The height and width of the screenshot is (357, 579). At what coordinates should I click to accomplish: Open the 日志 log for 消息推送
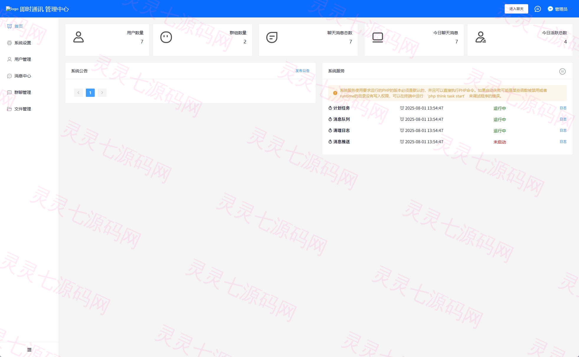coord(563,142)
